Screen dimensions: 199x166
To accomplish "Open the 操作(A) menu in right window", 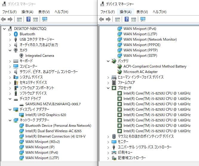I will 125,12.
